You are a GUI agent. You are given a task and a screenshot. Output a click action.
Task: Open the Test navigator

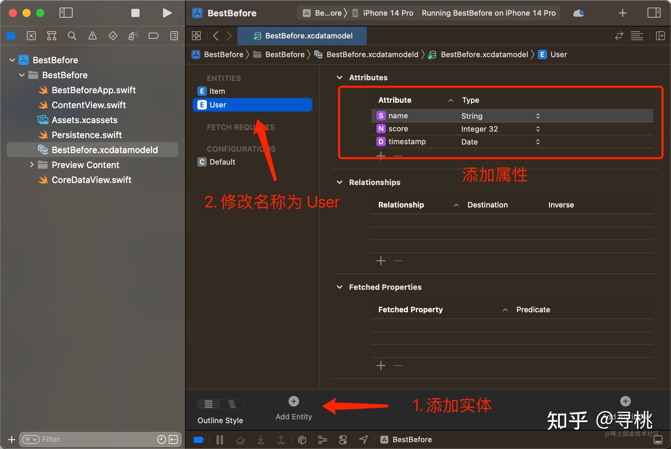[x=113, y=36]
